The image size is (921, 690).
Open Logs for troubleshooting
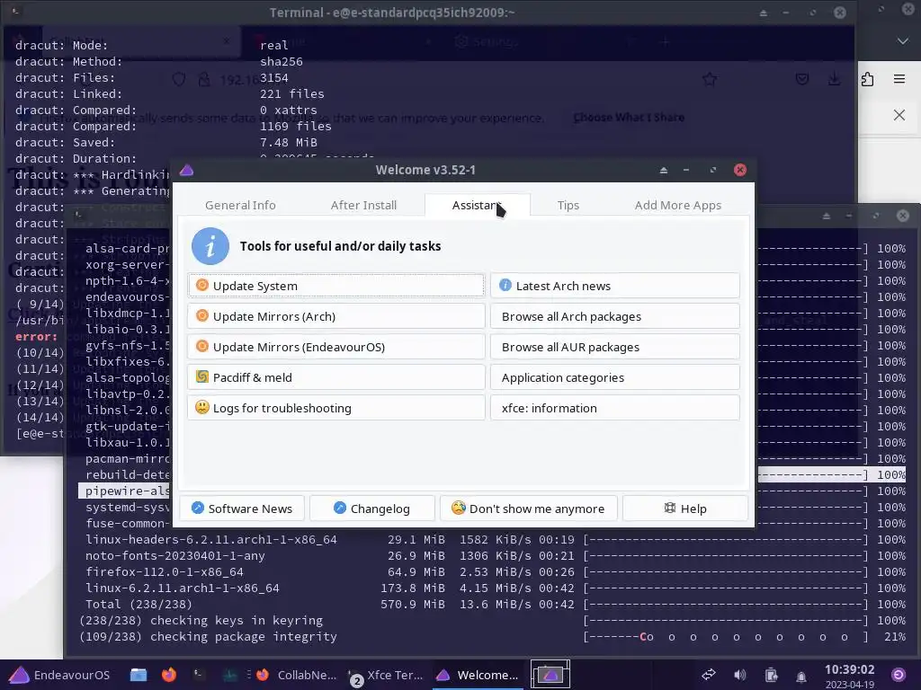pyautogui.click(x=336, y=408)
